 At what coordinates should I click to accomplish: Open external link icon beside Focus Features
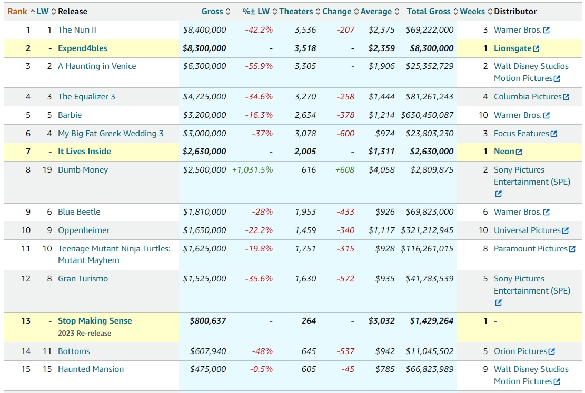tap(553, 134)
